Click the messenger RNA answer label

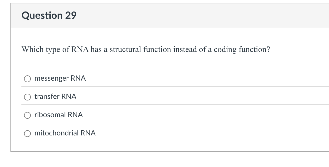[60, 78]
